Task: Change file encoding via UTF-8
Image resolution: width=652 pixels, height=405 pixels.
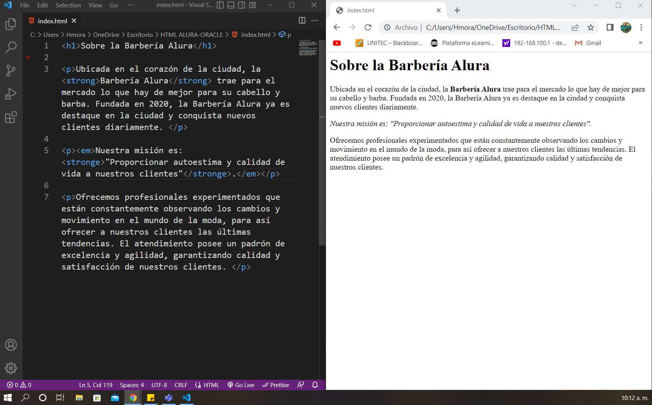Action: pos(159,385)
